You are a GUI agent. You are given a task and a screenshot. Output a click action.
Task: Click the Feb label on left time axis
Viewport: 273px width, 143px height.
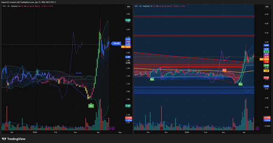(55, 132)
